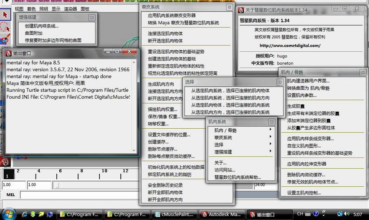Click the volume speaker tray icon

(x=346, y=214)
